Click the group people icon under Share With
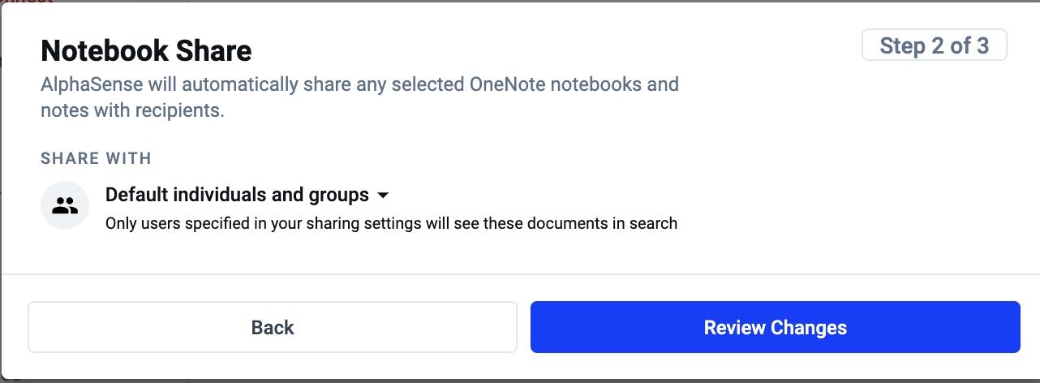Image resolution: width=1040 pixels, height=383 pixels. (65, 205)
